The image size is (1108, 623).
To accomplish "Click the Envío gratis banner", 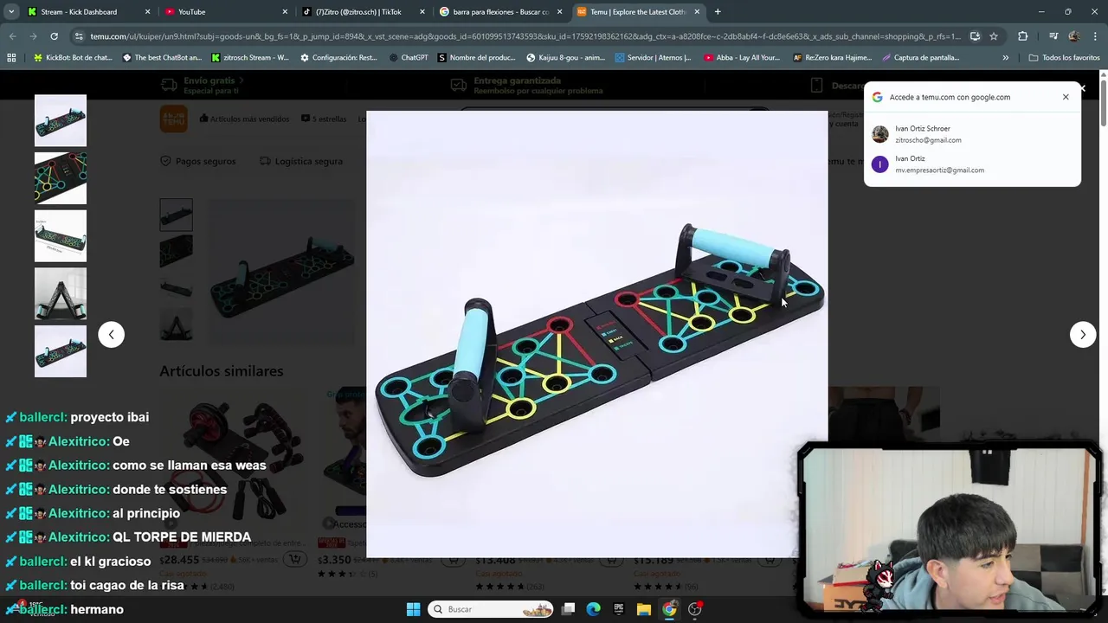I will click(x=203, y=85).
